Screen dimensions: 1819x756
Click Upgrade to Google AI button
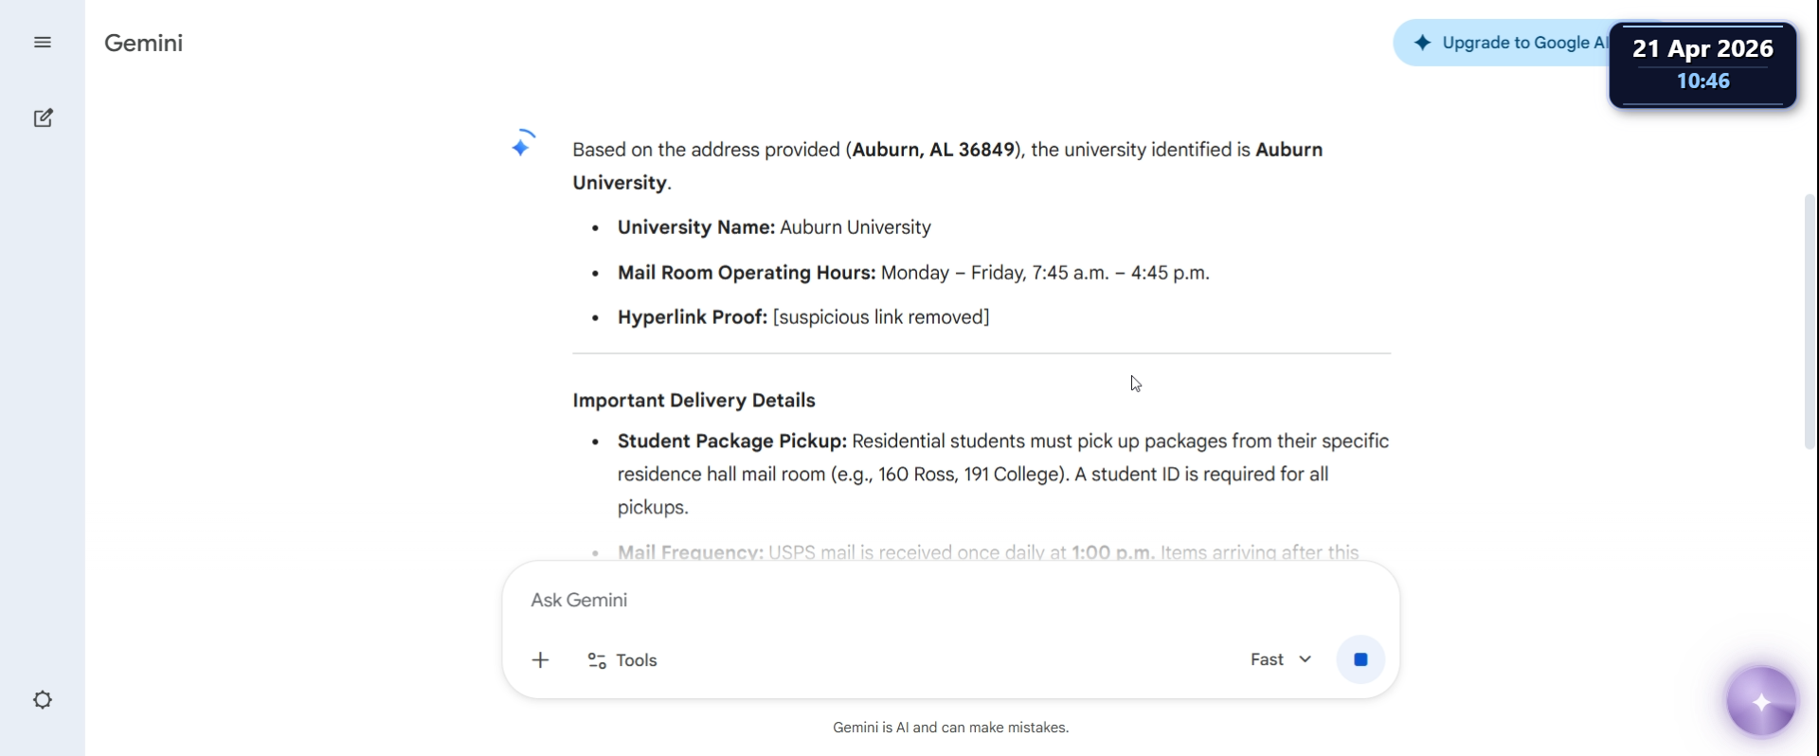1506,43
